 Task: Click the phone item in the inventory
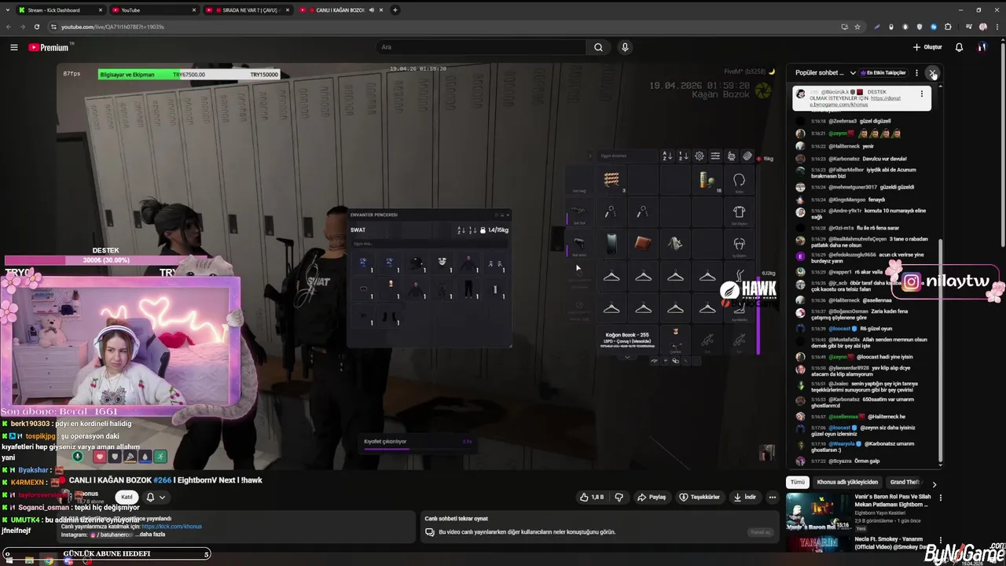tap(611, 244)
